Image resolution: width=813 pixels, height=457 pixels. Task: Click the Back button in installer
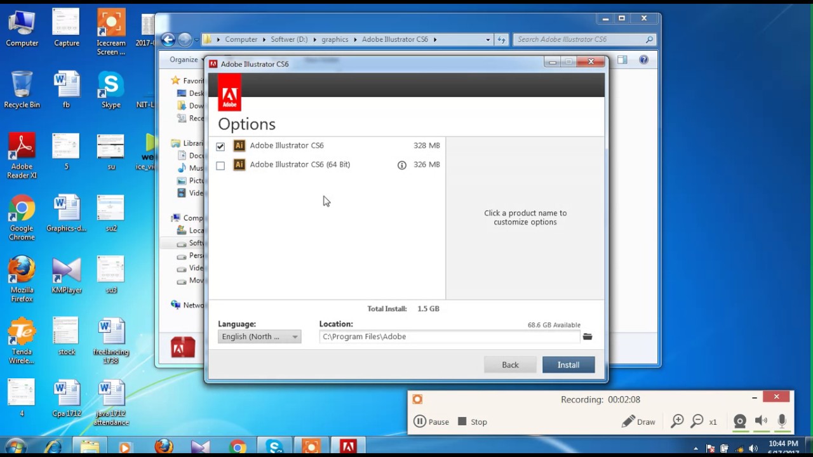[510, 365]
